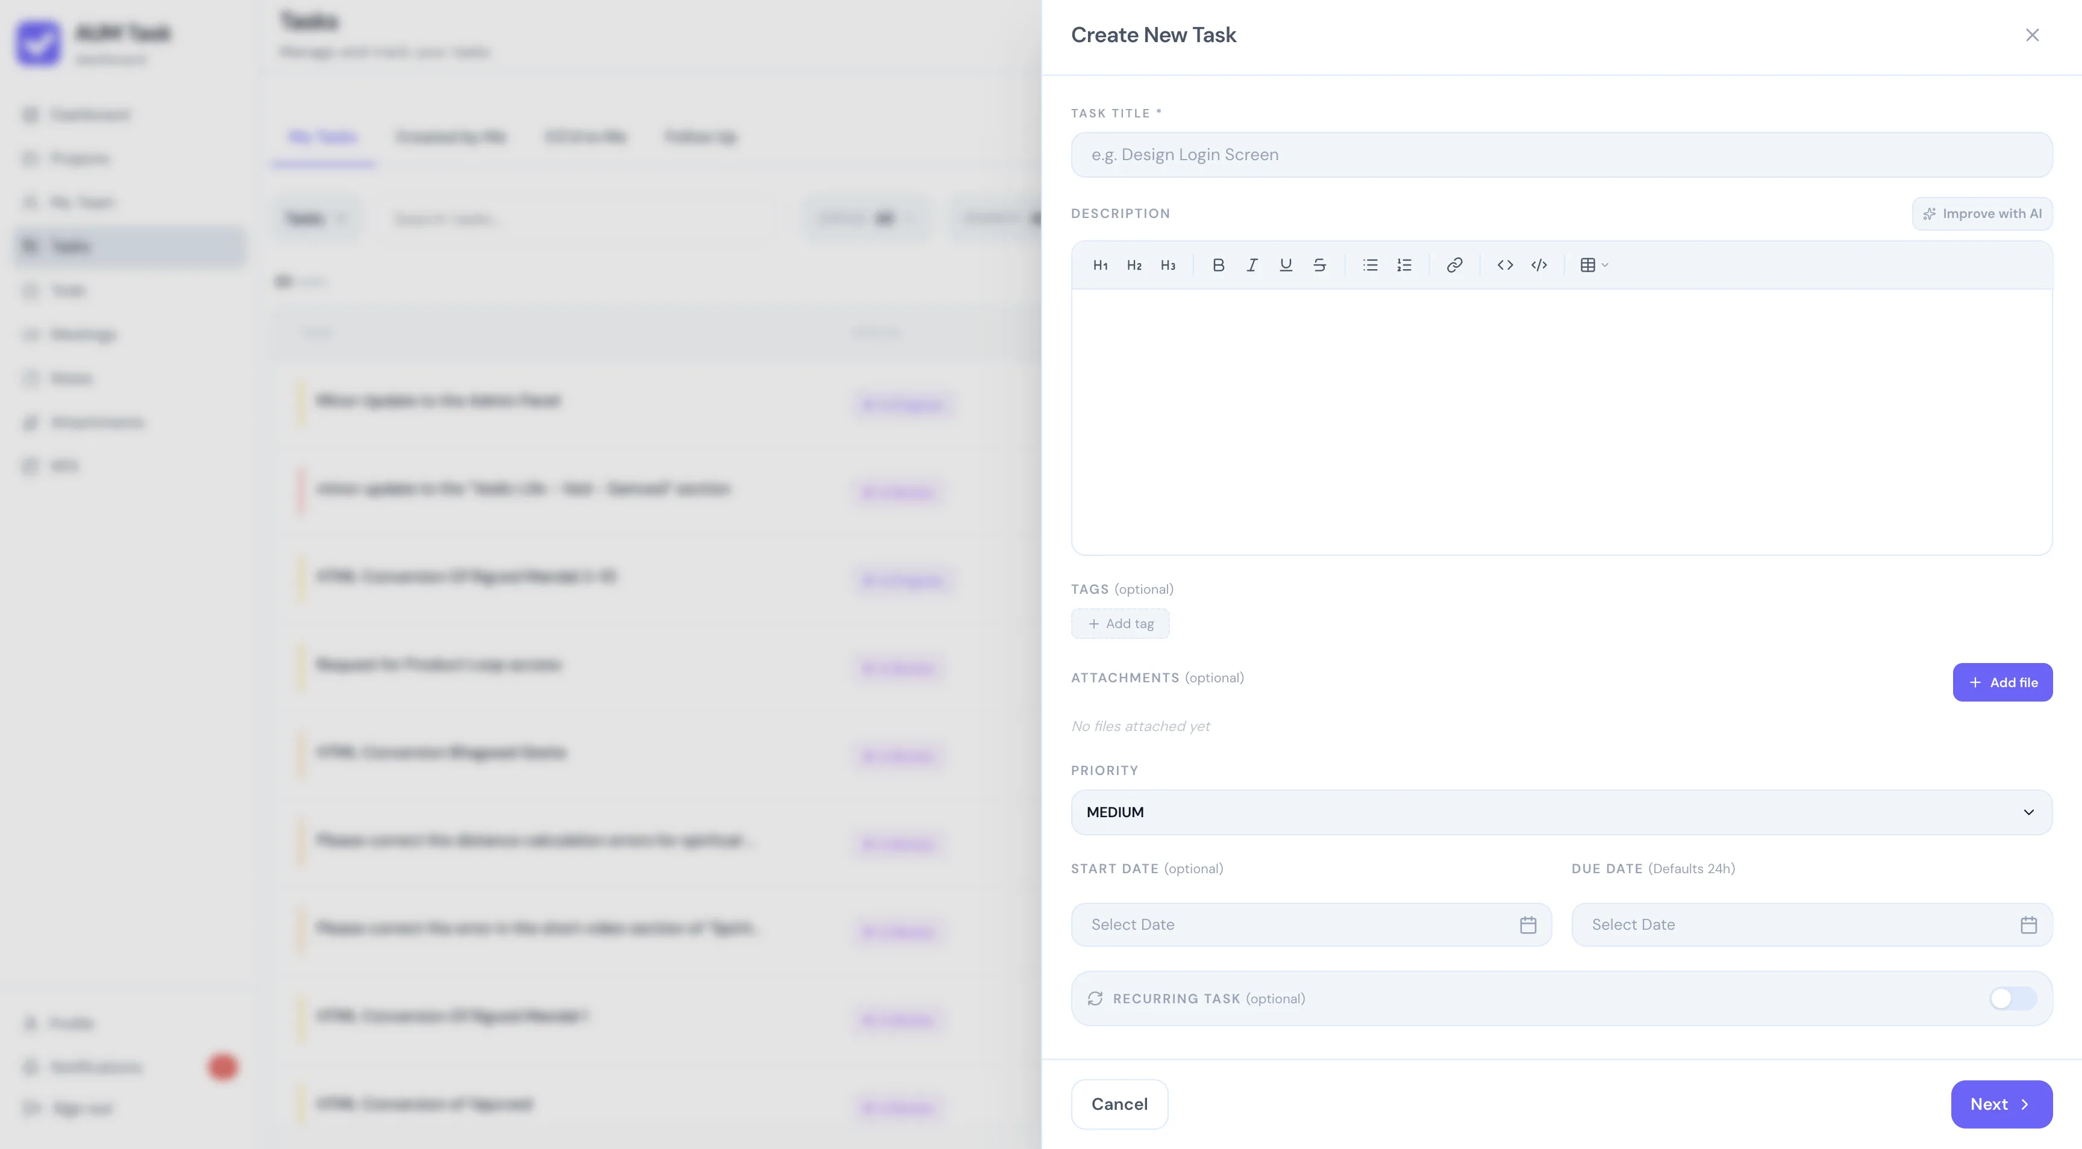Insert a code block
Screen dimensions: 2082x1149
1539,265
